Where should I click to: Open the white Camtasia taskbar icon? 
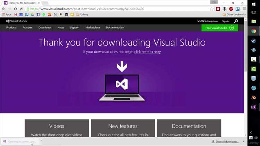pos(253,59)
